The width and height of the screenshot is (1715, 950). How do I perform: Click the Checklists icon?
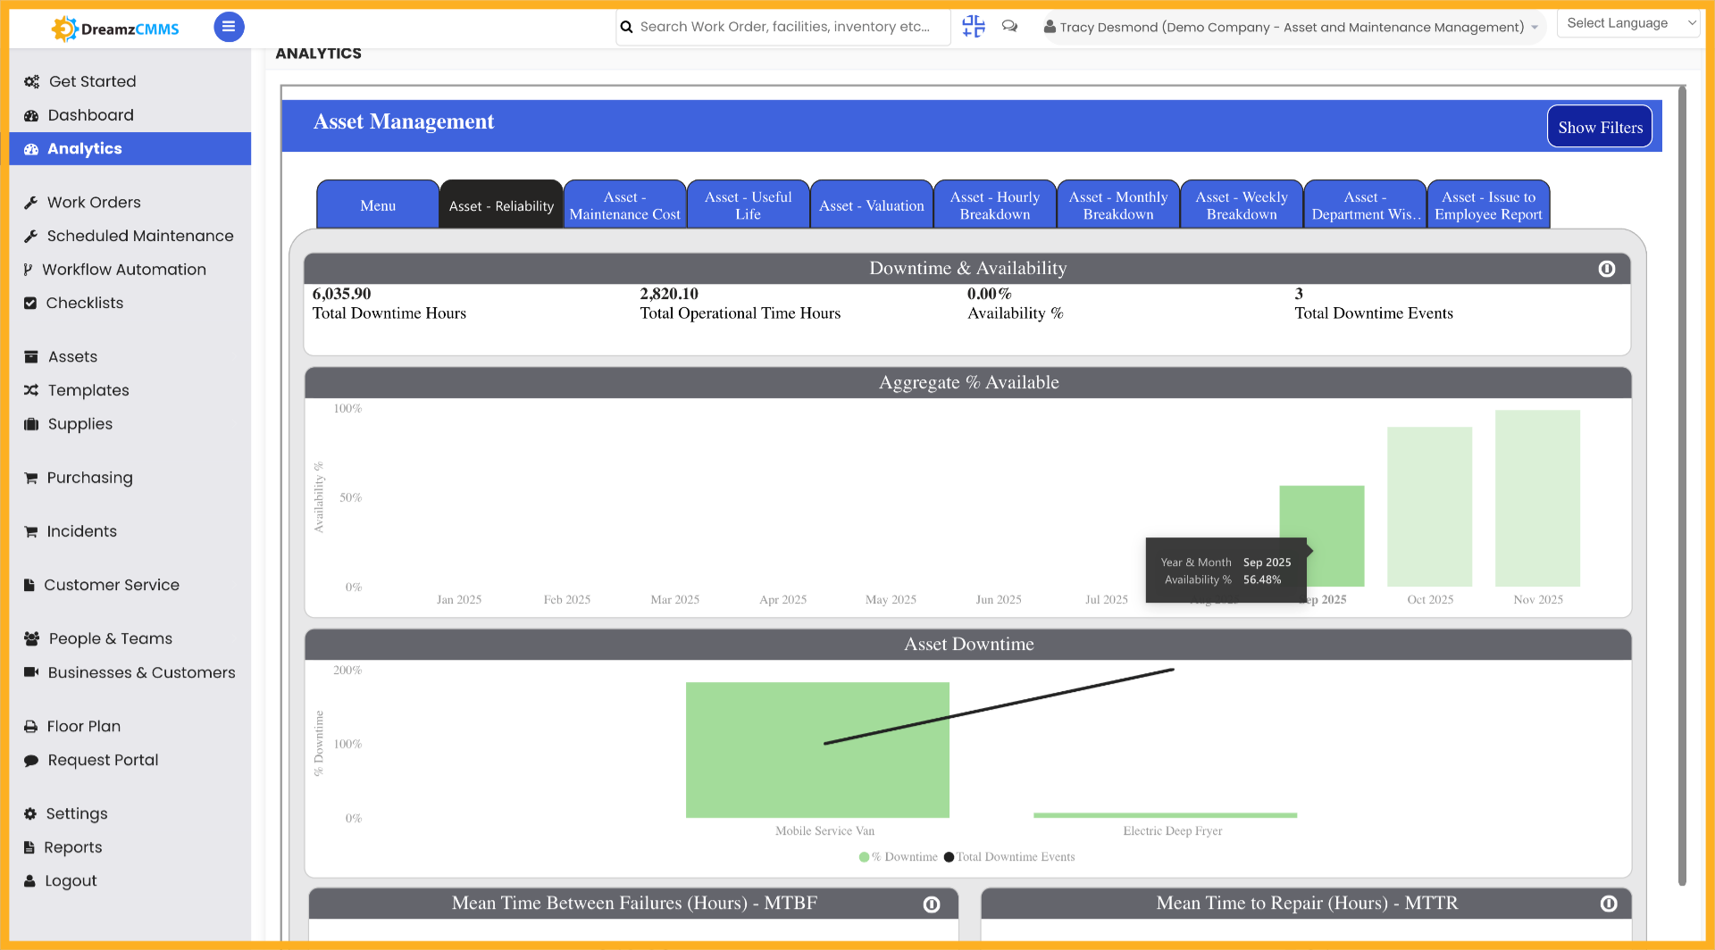pyautogui.click(x=31, y=303)
